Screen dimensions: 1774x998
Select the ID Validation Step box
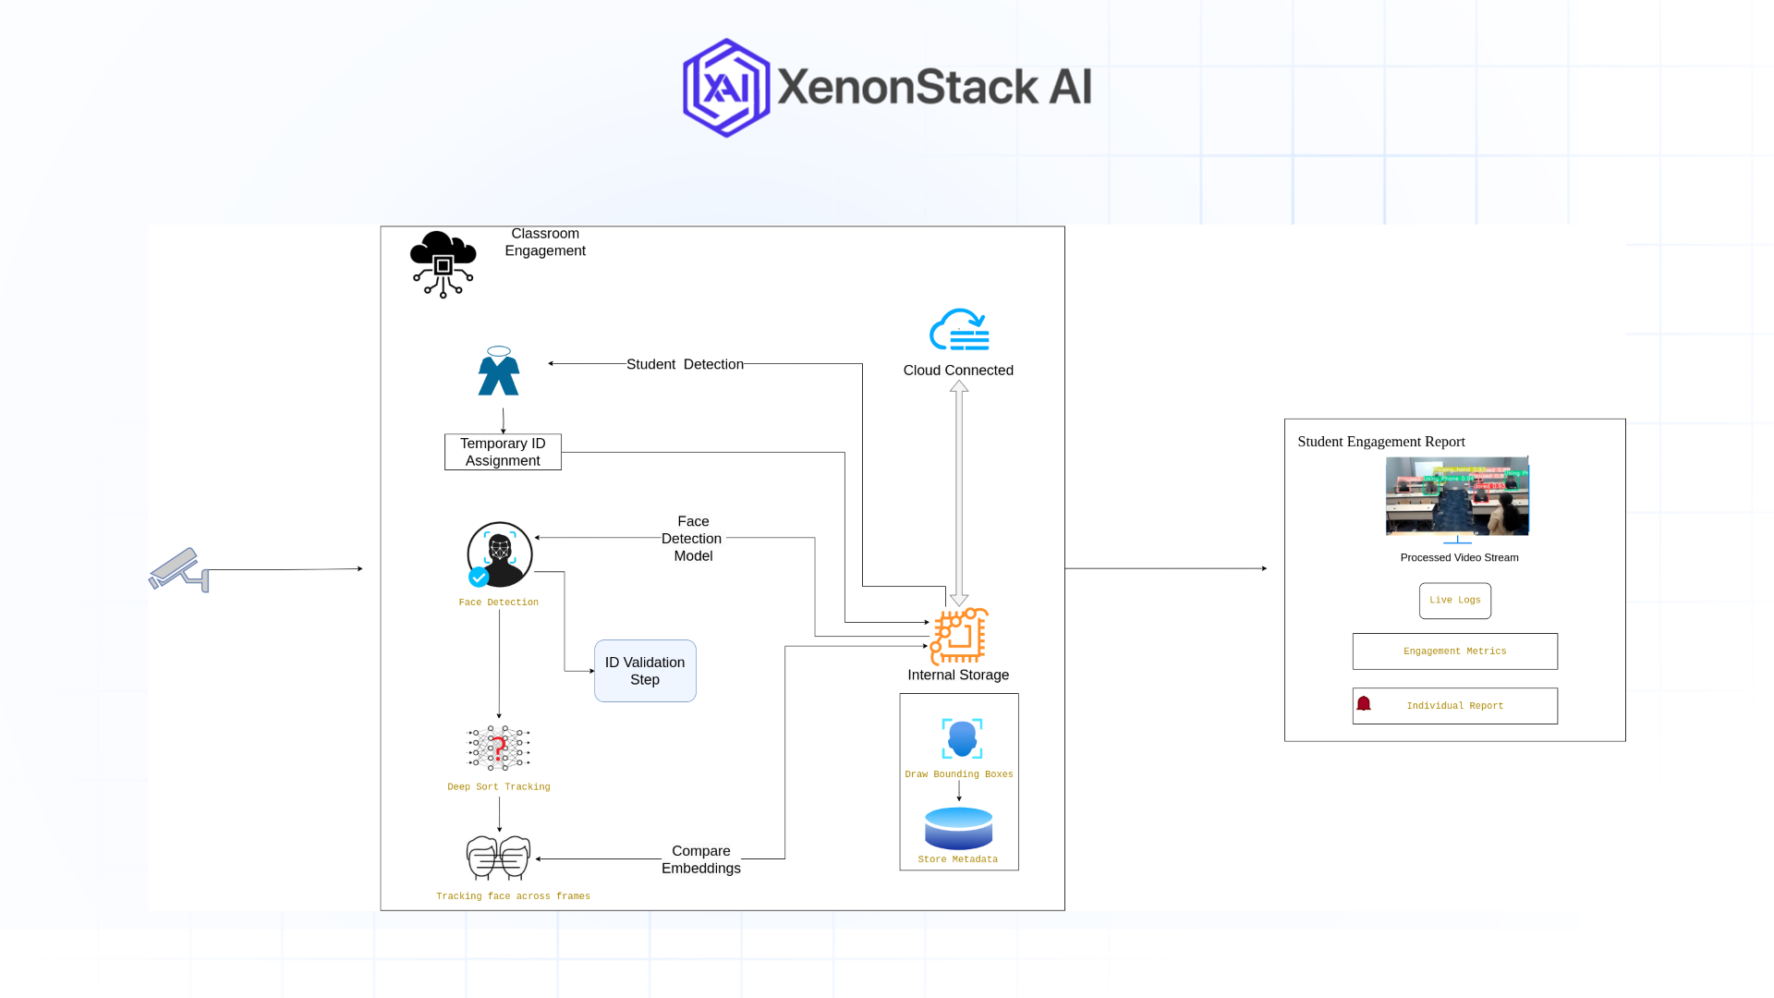(645, 671)
